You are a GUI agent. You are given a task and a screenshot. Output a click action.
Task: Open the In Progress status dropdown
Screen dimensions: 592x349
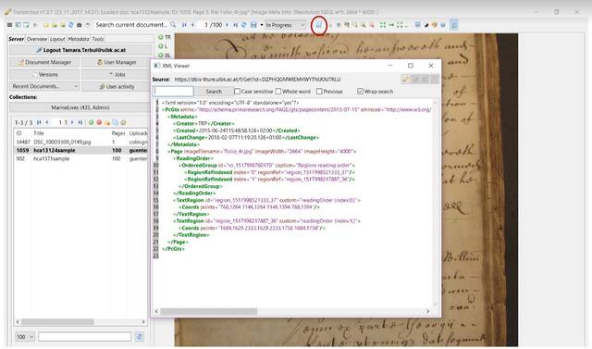pyautogui.click(x=285, y=25)
